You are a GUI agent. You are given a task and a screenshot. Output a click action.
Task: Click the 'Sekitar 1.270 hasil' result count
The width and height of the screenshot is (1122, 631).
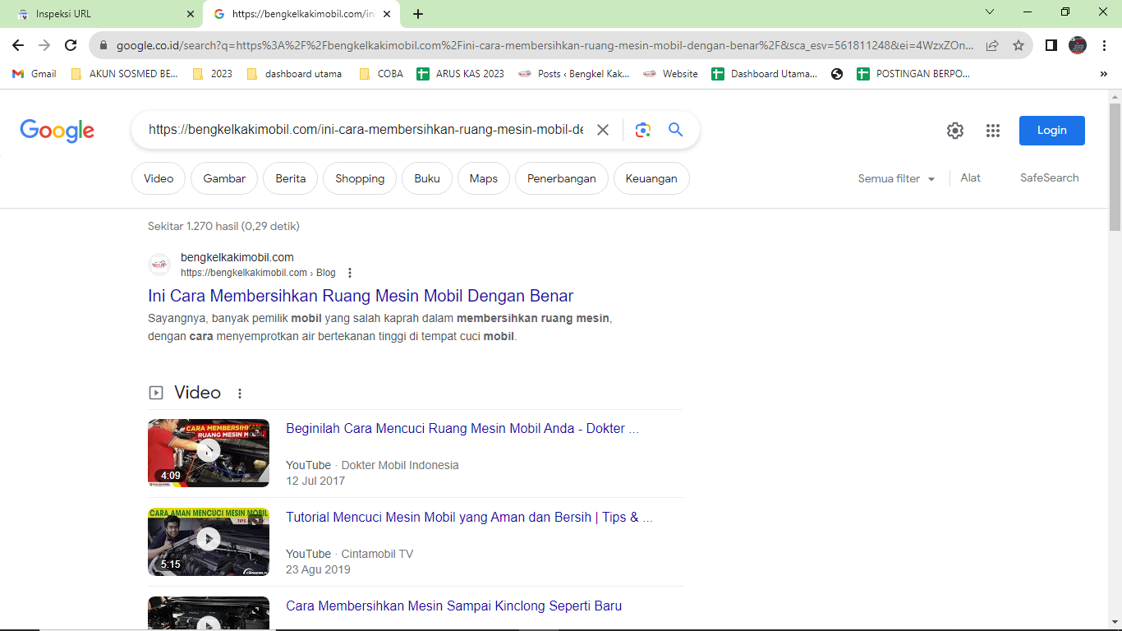coord(223,226)
